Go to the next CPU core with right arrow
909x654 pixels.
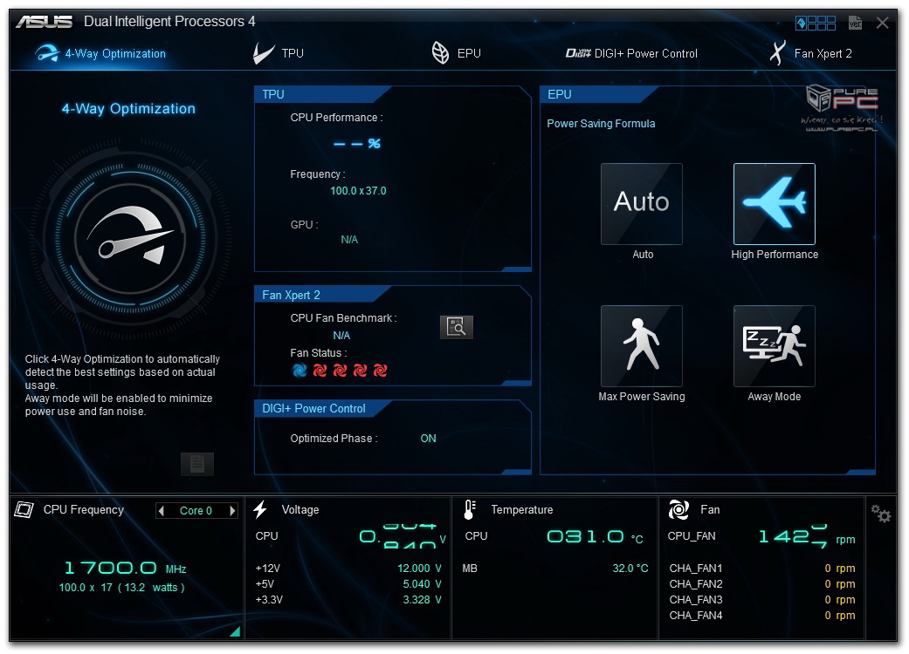click(x=232, y=511)
